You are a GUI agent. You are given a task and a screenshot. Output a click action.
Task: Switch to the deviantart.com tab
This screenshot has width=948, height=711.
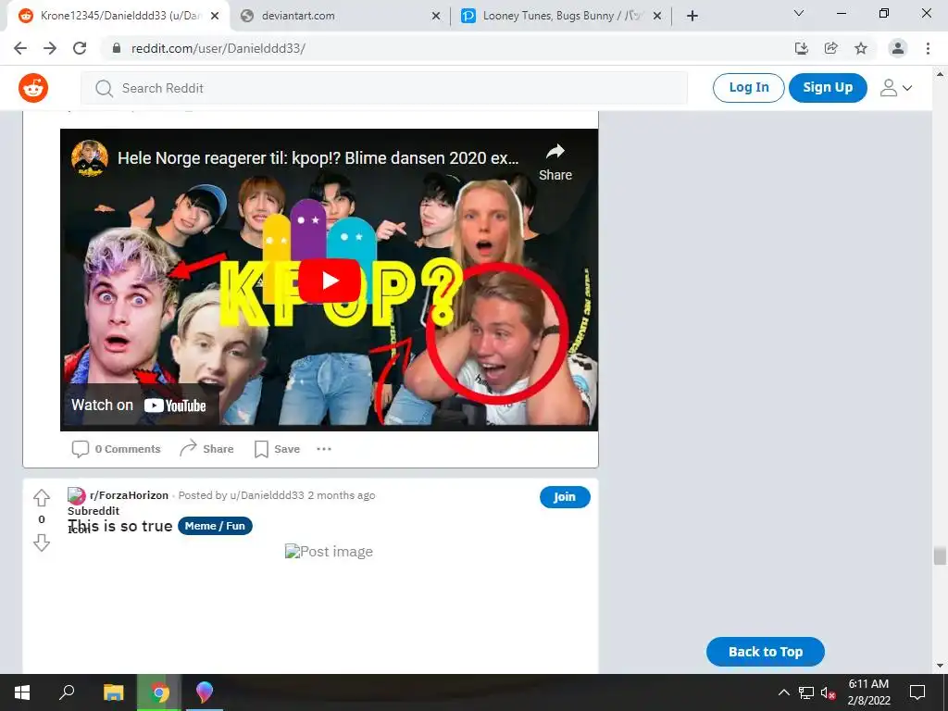tap(339, 16)
